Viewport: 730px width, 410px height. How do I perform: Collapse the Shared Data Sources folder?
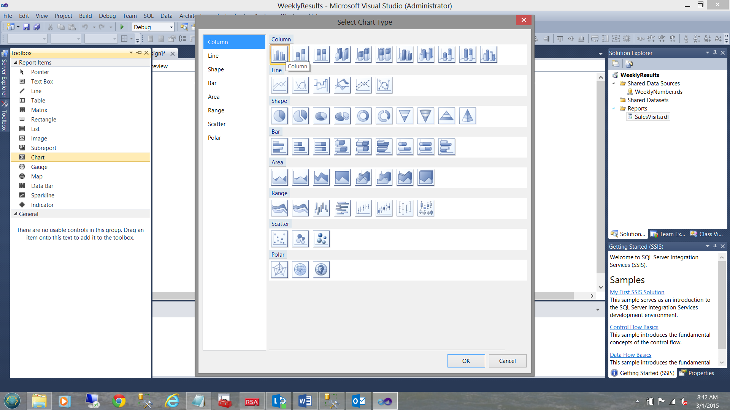point(613,84)
